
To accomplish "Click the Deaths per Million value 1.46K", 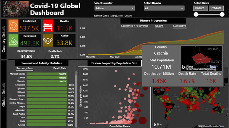I will click(159, 81).
